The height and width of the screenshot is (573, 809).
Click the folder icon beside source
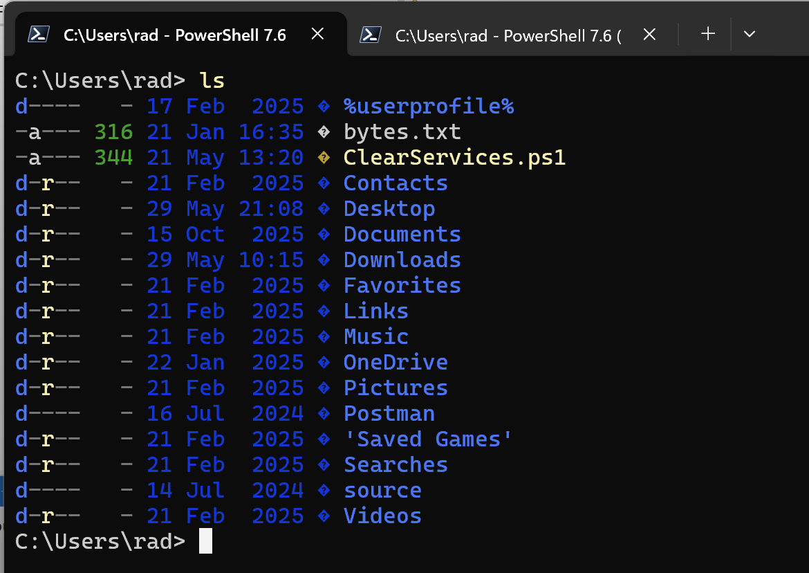coord(324,491)
